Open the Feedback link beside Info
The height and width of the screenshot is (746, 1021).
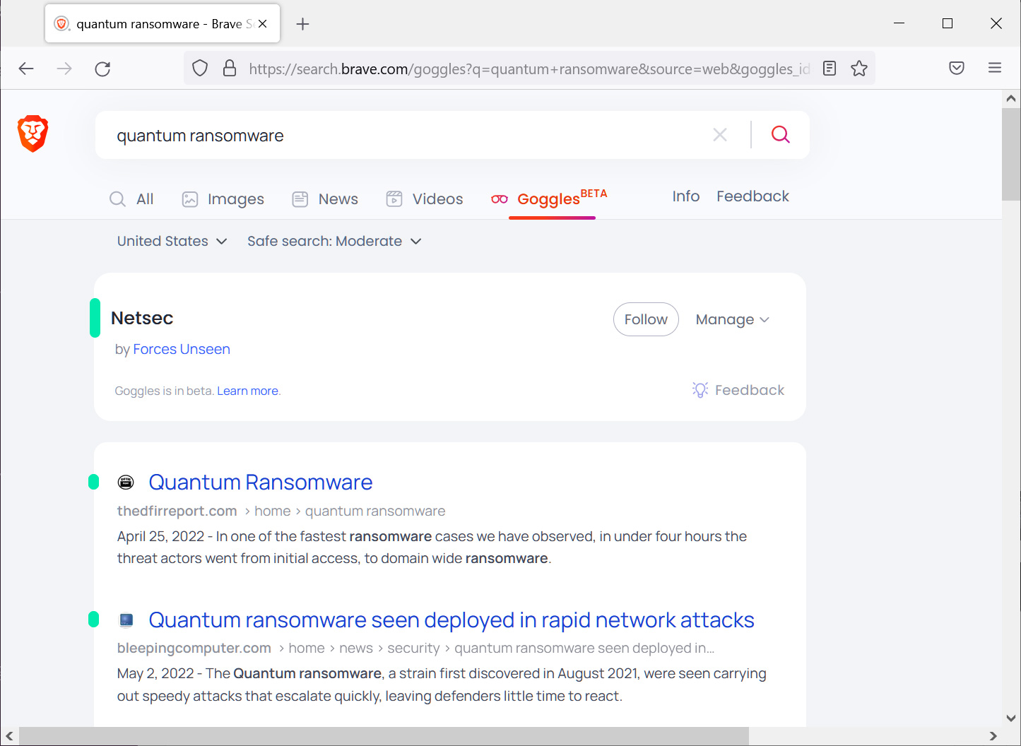pos(753,196)
